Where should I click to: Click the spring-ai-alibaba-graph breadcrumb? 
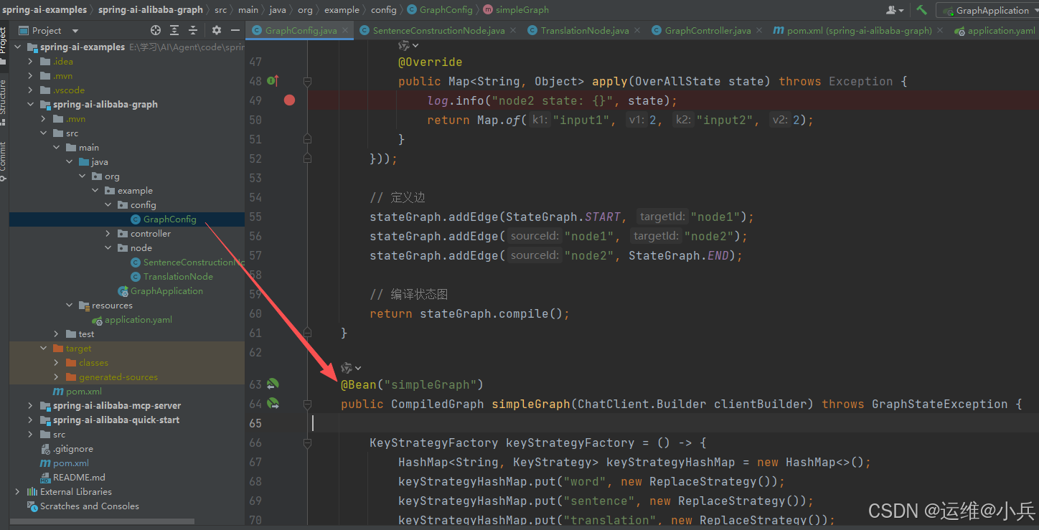[151, 10]
